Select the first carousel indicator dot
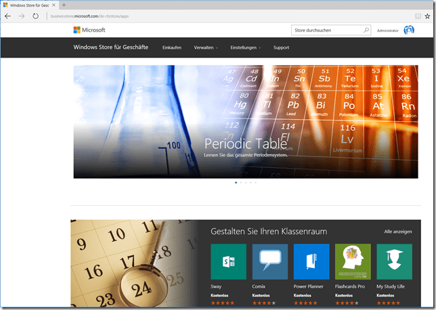436x310 pixels. [x=236, y=183]
